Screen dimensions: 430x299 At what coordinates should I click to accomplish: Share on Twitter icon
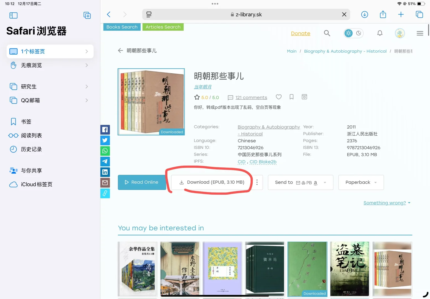[x=105, y=140]
